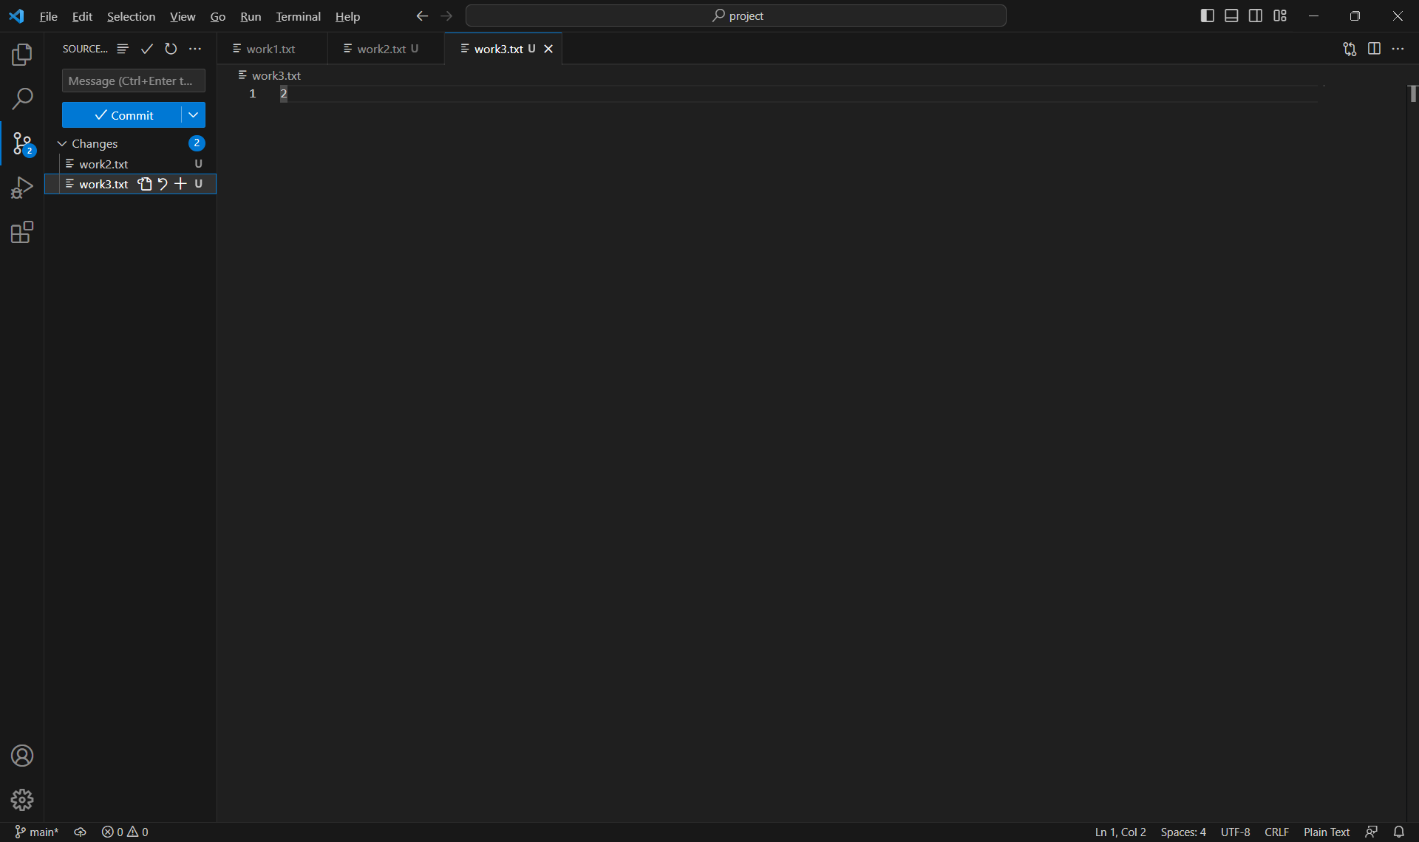Viewport: 1419px width, 842px height.
Task: Click the commit message input field
Action: tap(133, 81)
